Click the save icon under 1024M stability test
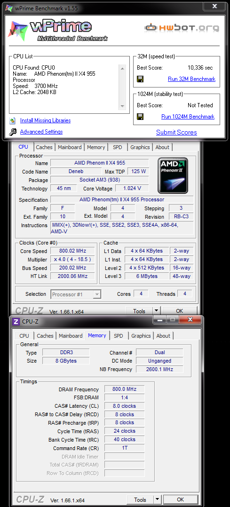This screenshot has height=507, width=230. point(140,117)
